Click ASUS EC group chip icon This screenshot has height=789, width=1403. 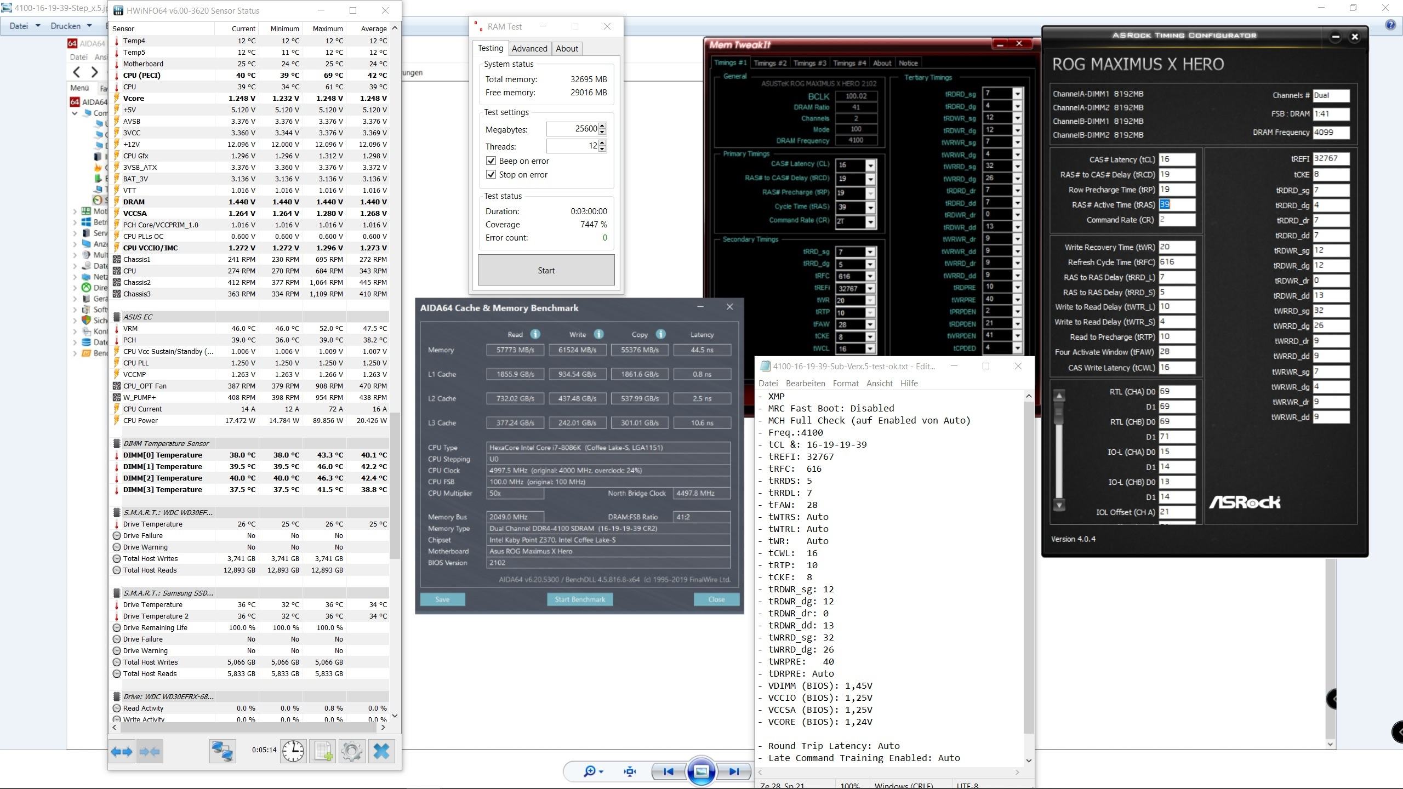click(x=116, y=317)
